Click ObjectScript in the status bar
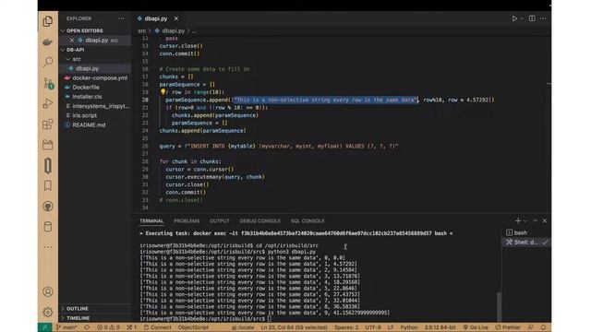This screenshot has width=591, height=332. coord(193,327)
